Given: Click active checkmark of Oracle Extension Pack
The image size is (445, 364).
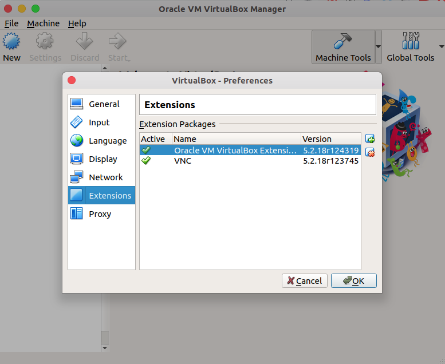Looking at the screenshot, I should click(x=146, y=150).
